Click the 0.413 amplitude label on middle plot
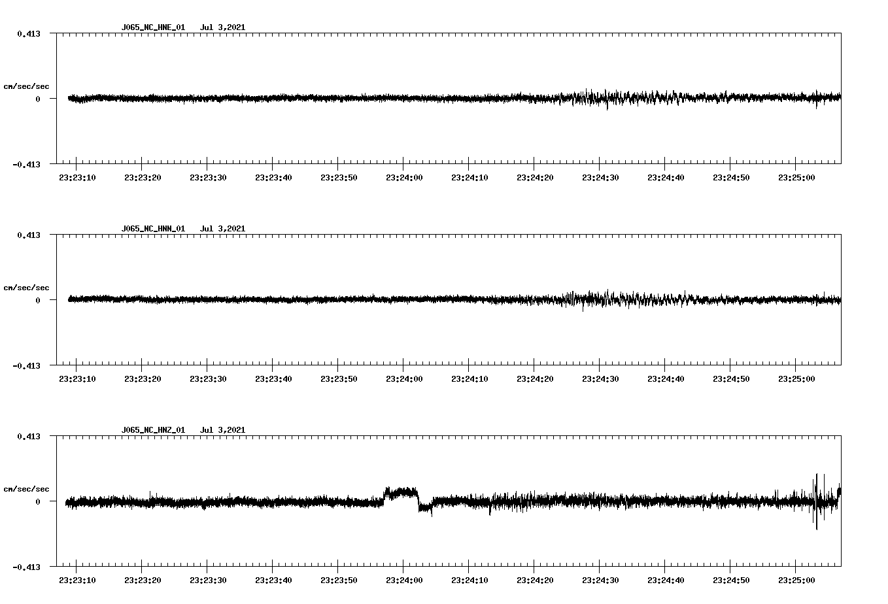Screen dimensions: 888x604 27,235
